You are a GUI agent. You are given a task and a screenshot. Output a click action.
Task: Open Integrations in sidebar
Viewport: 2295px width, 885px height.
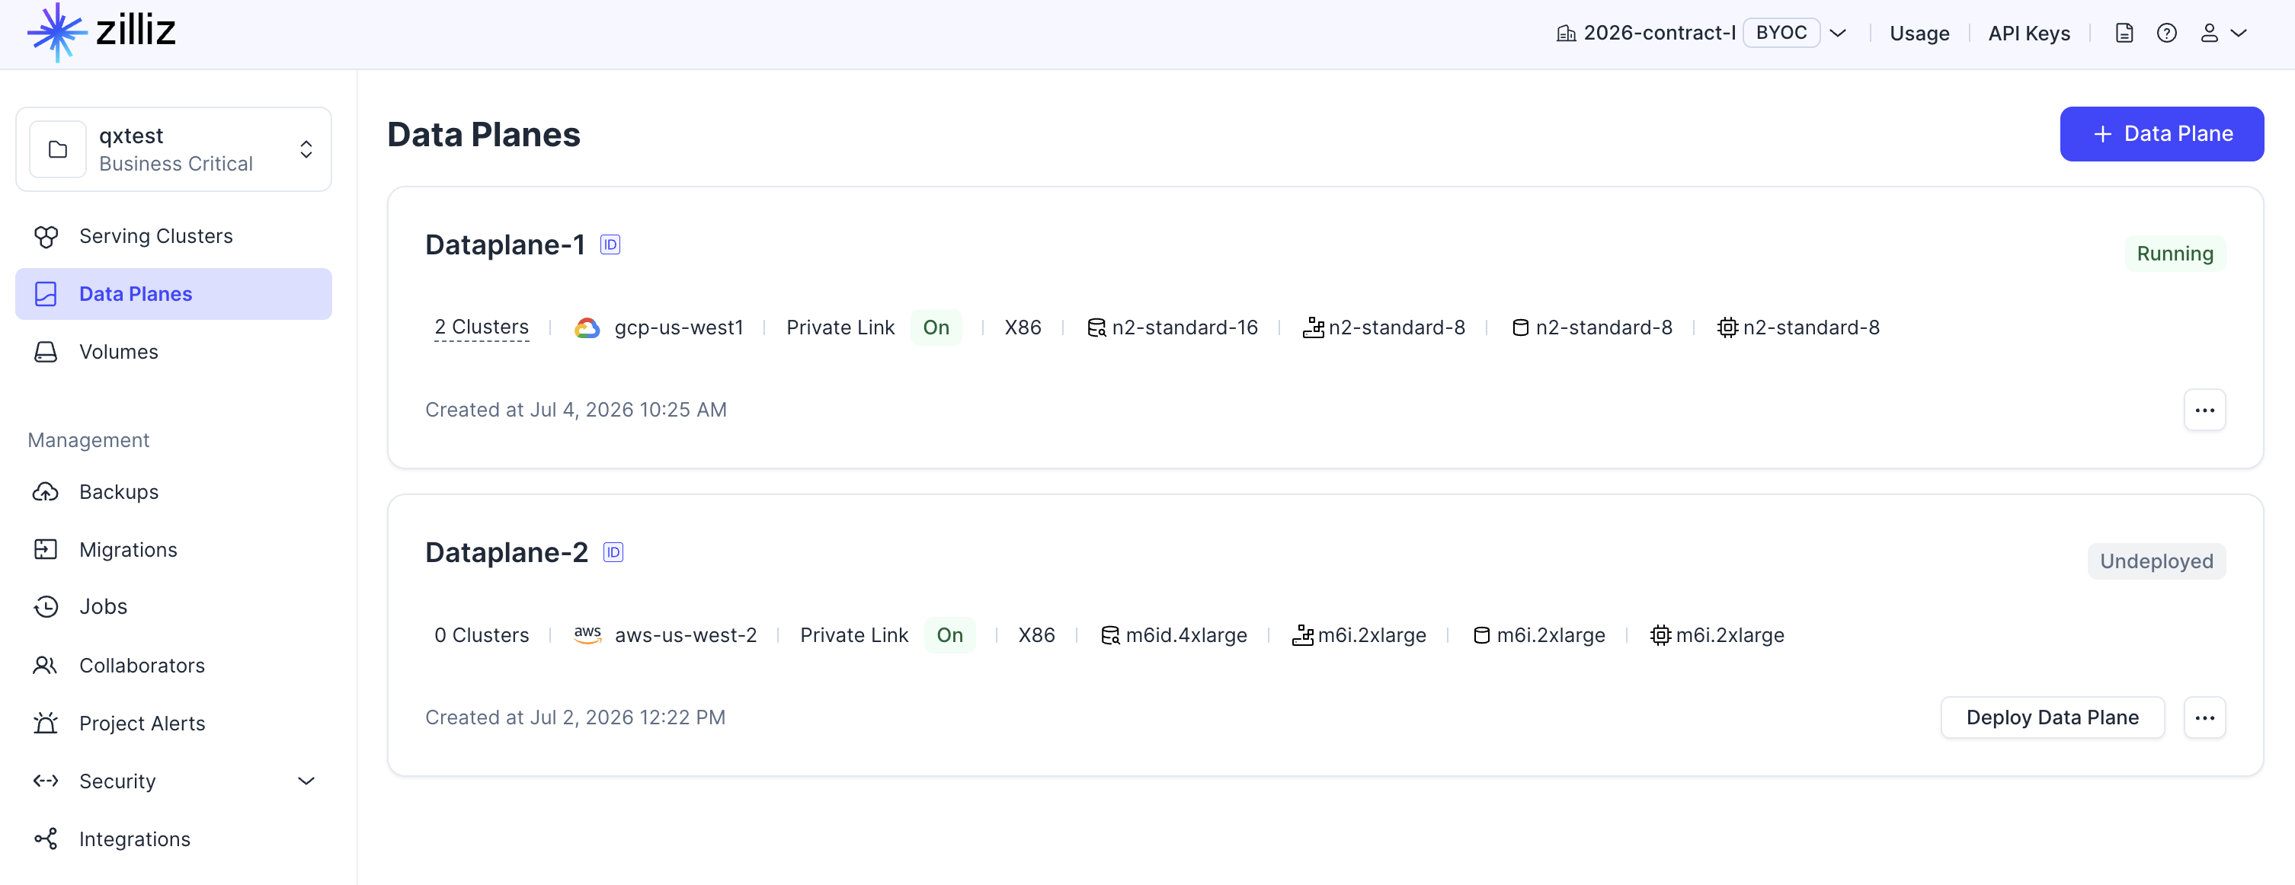point(174,839)
